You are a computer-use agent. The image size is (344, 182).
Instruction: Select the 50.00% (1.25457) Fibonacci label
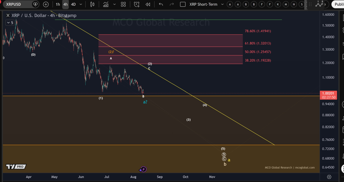258,52
